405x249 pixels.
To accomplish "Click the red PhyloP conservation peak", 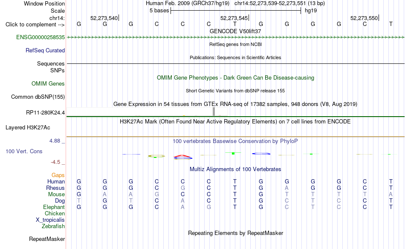I will point(182,156).
